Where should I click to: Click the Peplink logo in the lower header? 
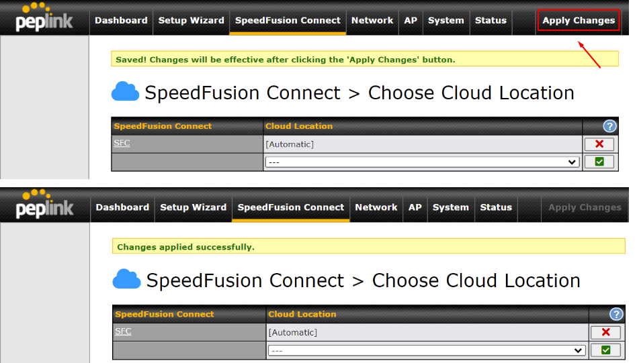click(44, 204)
